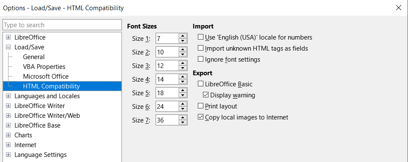Select the LibreOffice Base label

(38, 125)
